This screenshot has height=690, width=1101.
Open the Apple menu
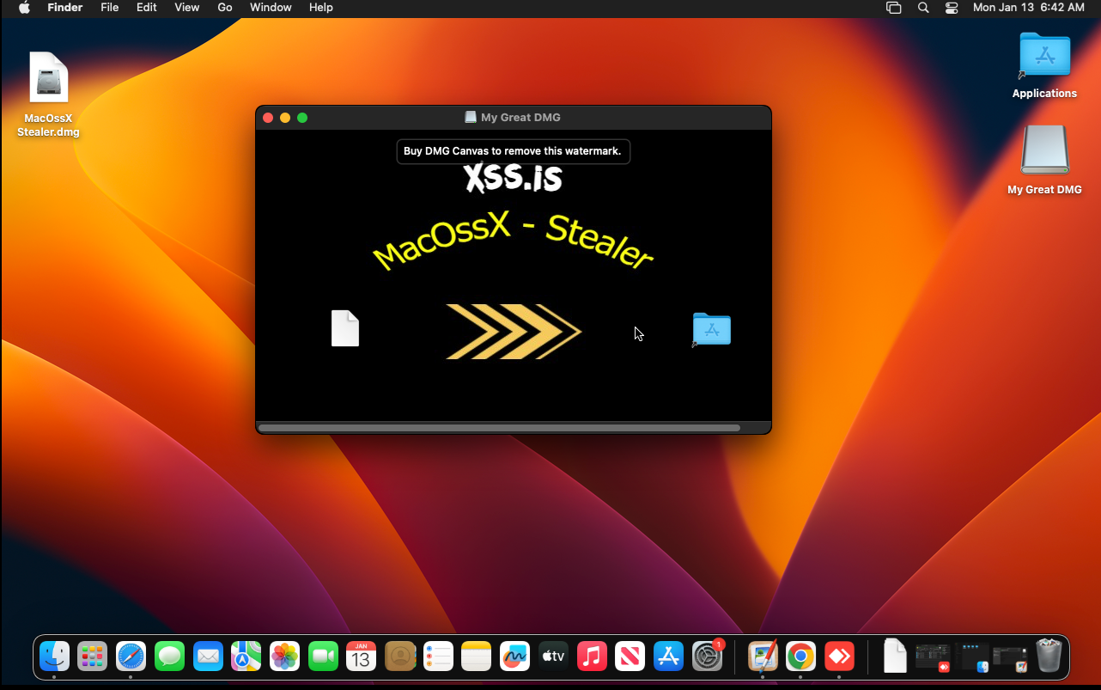24,8
